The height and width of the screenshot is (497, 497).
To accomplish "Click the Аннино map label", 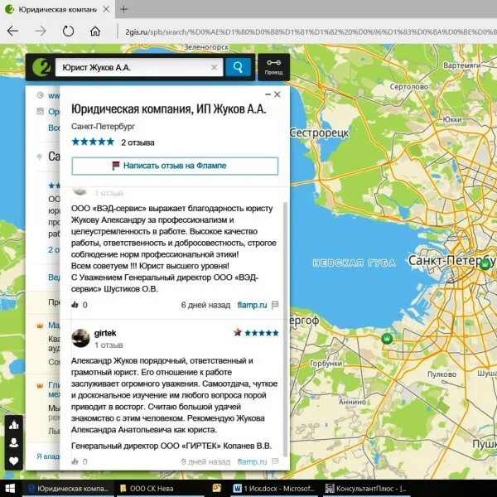I will click(352, 402).
